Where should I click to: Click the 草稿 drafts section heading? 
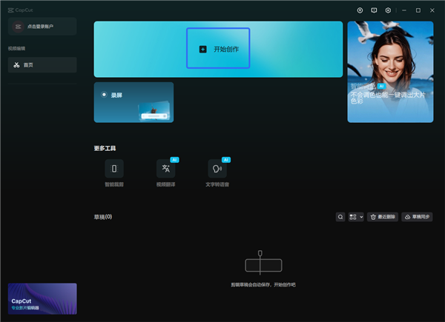(102, 217)
